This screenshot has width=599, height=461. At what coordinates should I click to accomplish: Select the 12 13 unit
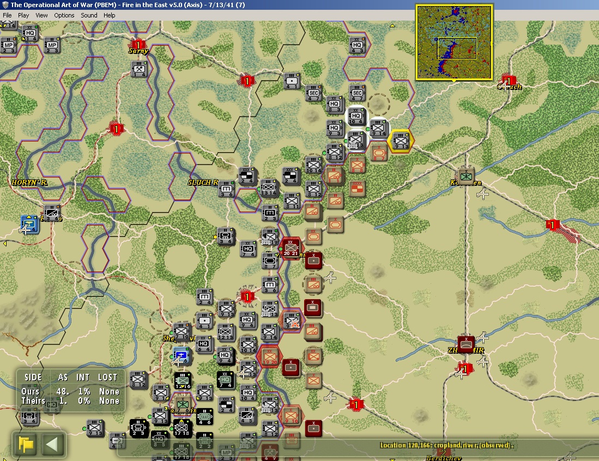point(226,332)
